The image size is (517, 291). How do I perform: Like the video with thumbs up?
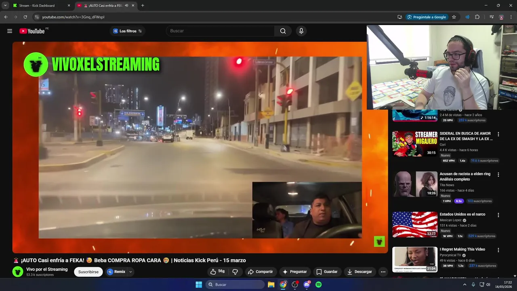tap(218, 272)
